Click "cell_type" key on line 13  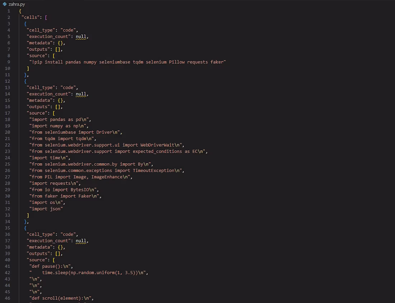pyautogui.click(x=41, y=88)
